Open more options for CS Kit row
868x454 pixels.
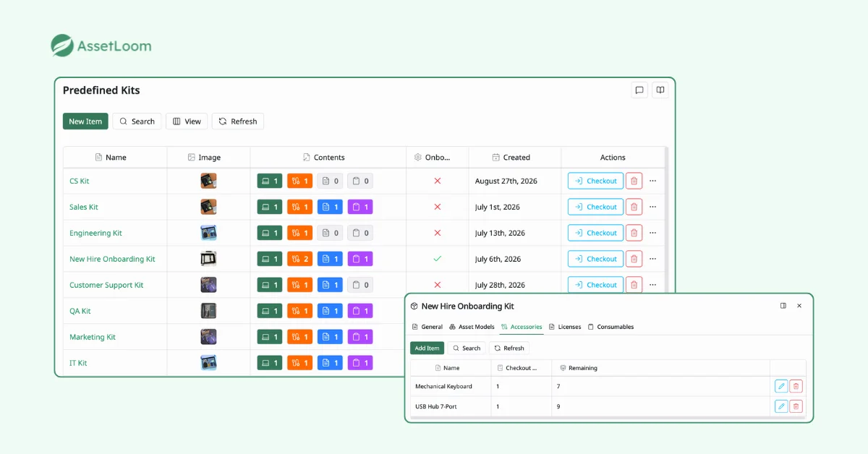[x=653, y=181]
